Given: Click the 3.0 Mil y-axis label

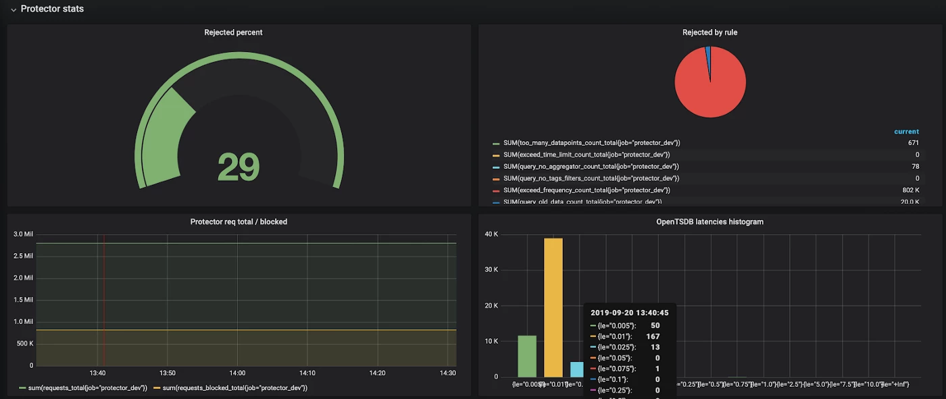Looking at the screenshot, I should 23,234.
